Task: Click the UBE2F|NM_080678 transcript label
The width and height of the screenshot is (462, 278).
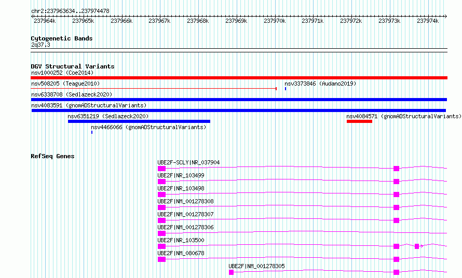Action: 181,253
